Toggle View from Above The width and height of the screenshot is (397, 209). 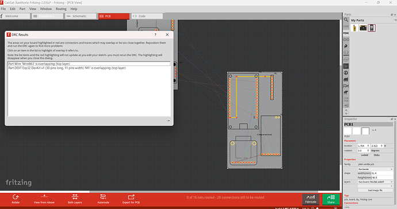point(44,199)
